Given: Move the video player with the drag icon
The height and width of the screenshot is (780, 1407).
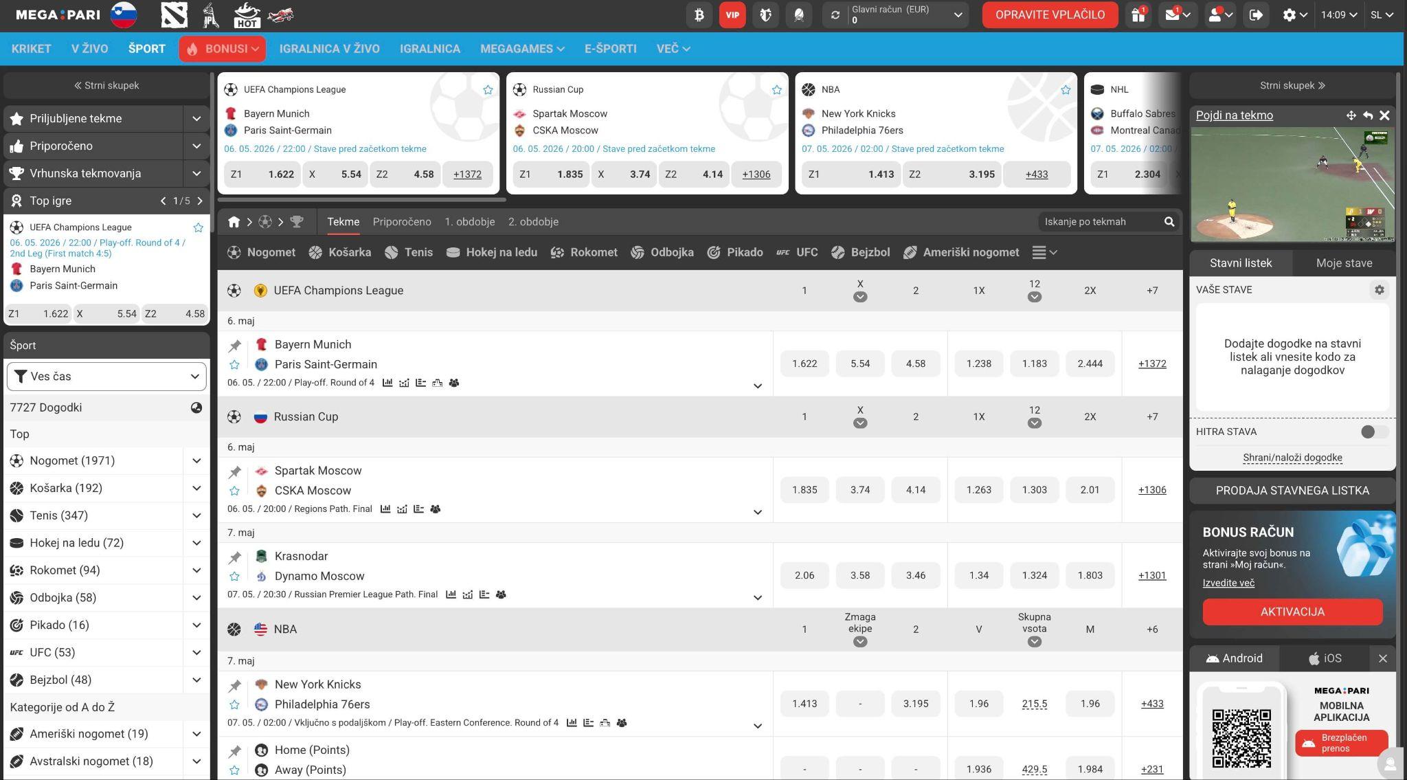Looking at the screenshot, I should pos(1351,115).
